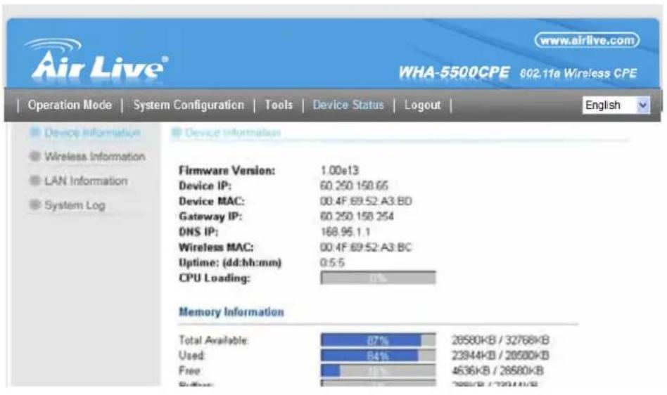Viewport: 667px width, 395px height.
Task: Expand the English language dropdown
Action: pos(616,105)
